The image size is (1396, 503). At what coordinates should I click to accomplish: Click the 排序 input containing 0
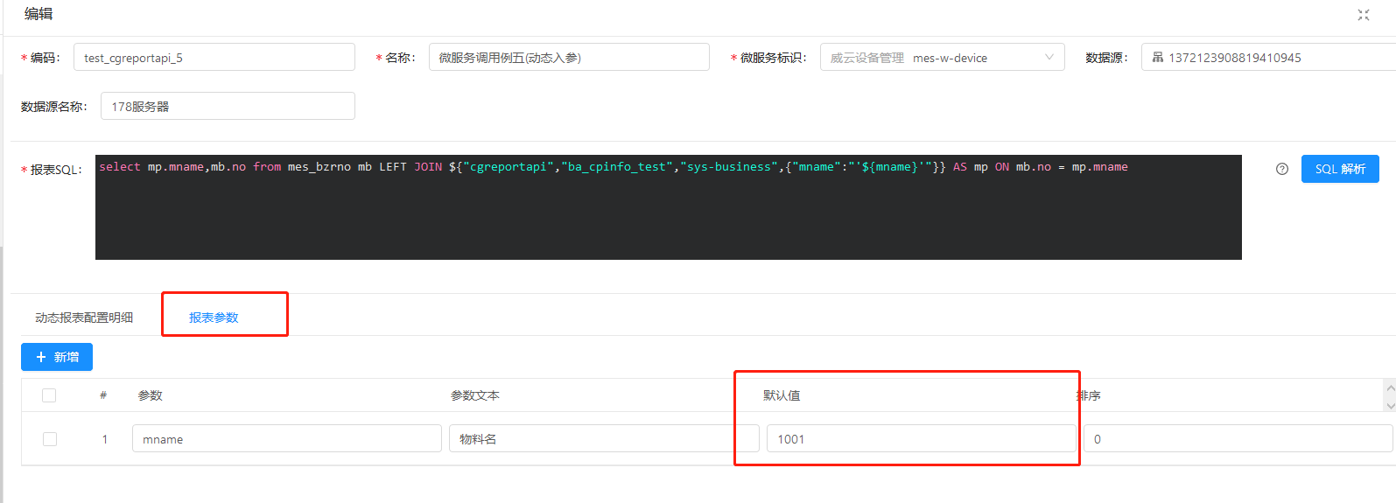1238,438
